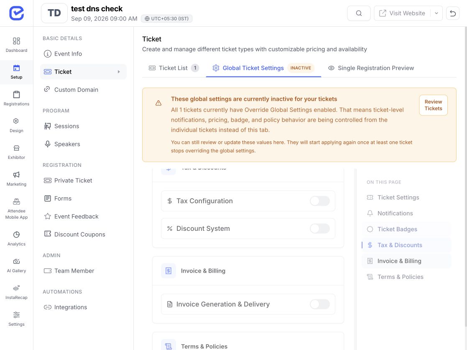
Task: Open Event Feedback page
Action: pyautogui.click(x=83, y=217)
